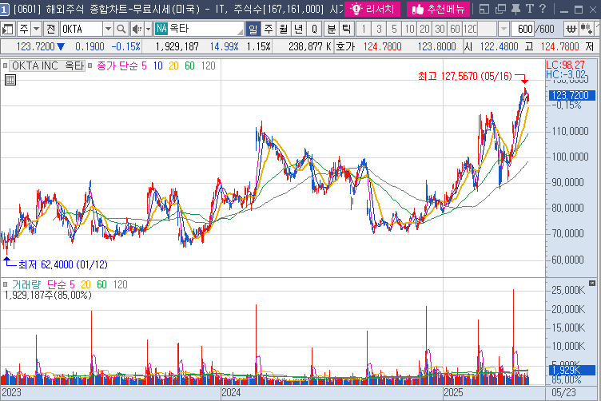
Task: Click the 1,929K volume axis tag
Action: 572,370
